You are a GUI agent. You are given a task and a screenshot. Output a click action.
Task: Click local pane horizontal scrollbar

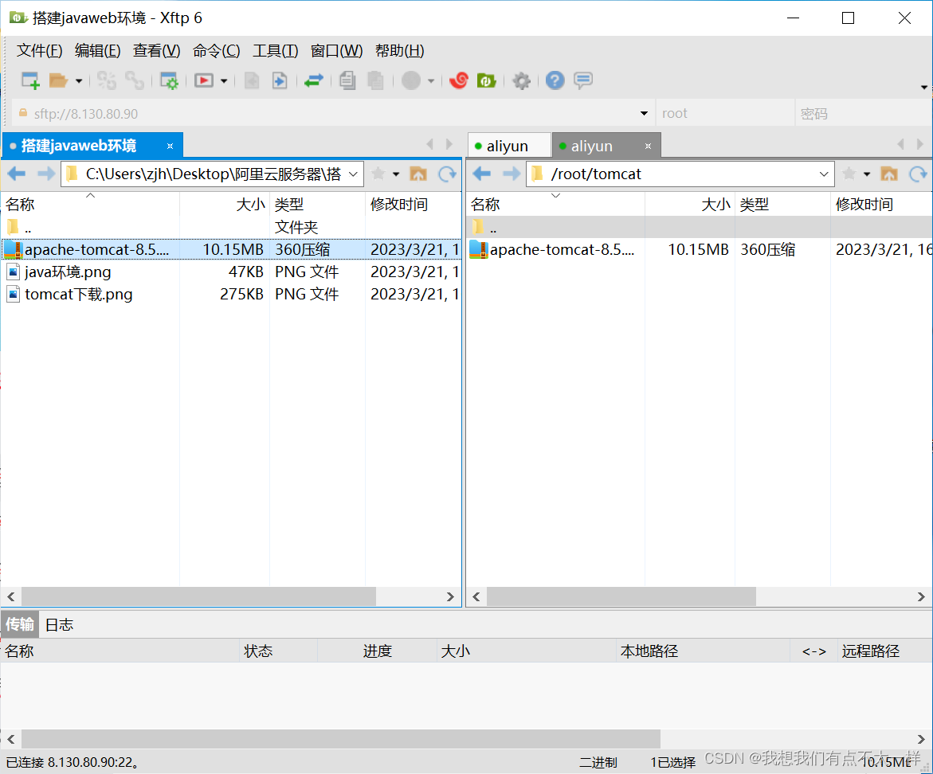pos(198,596)
